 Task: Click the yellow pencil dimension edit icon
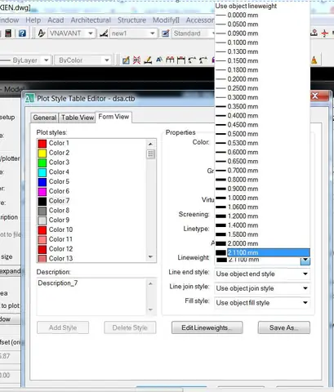(148, 60)
